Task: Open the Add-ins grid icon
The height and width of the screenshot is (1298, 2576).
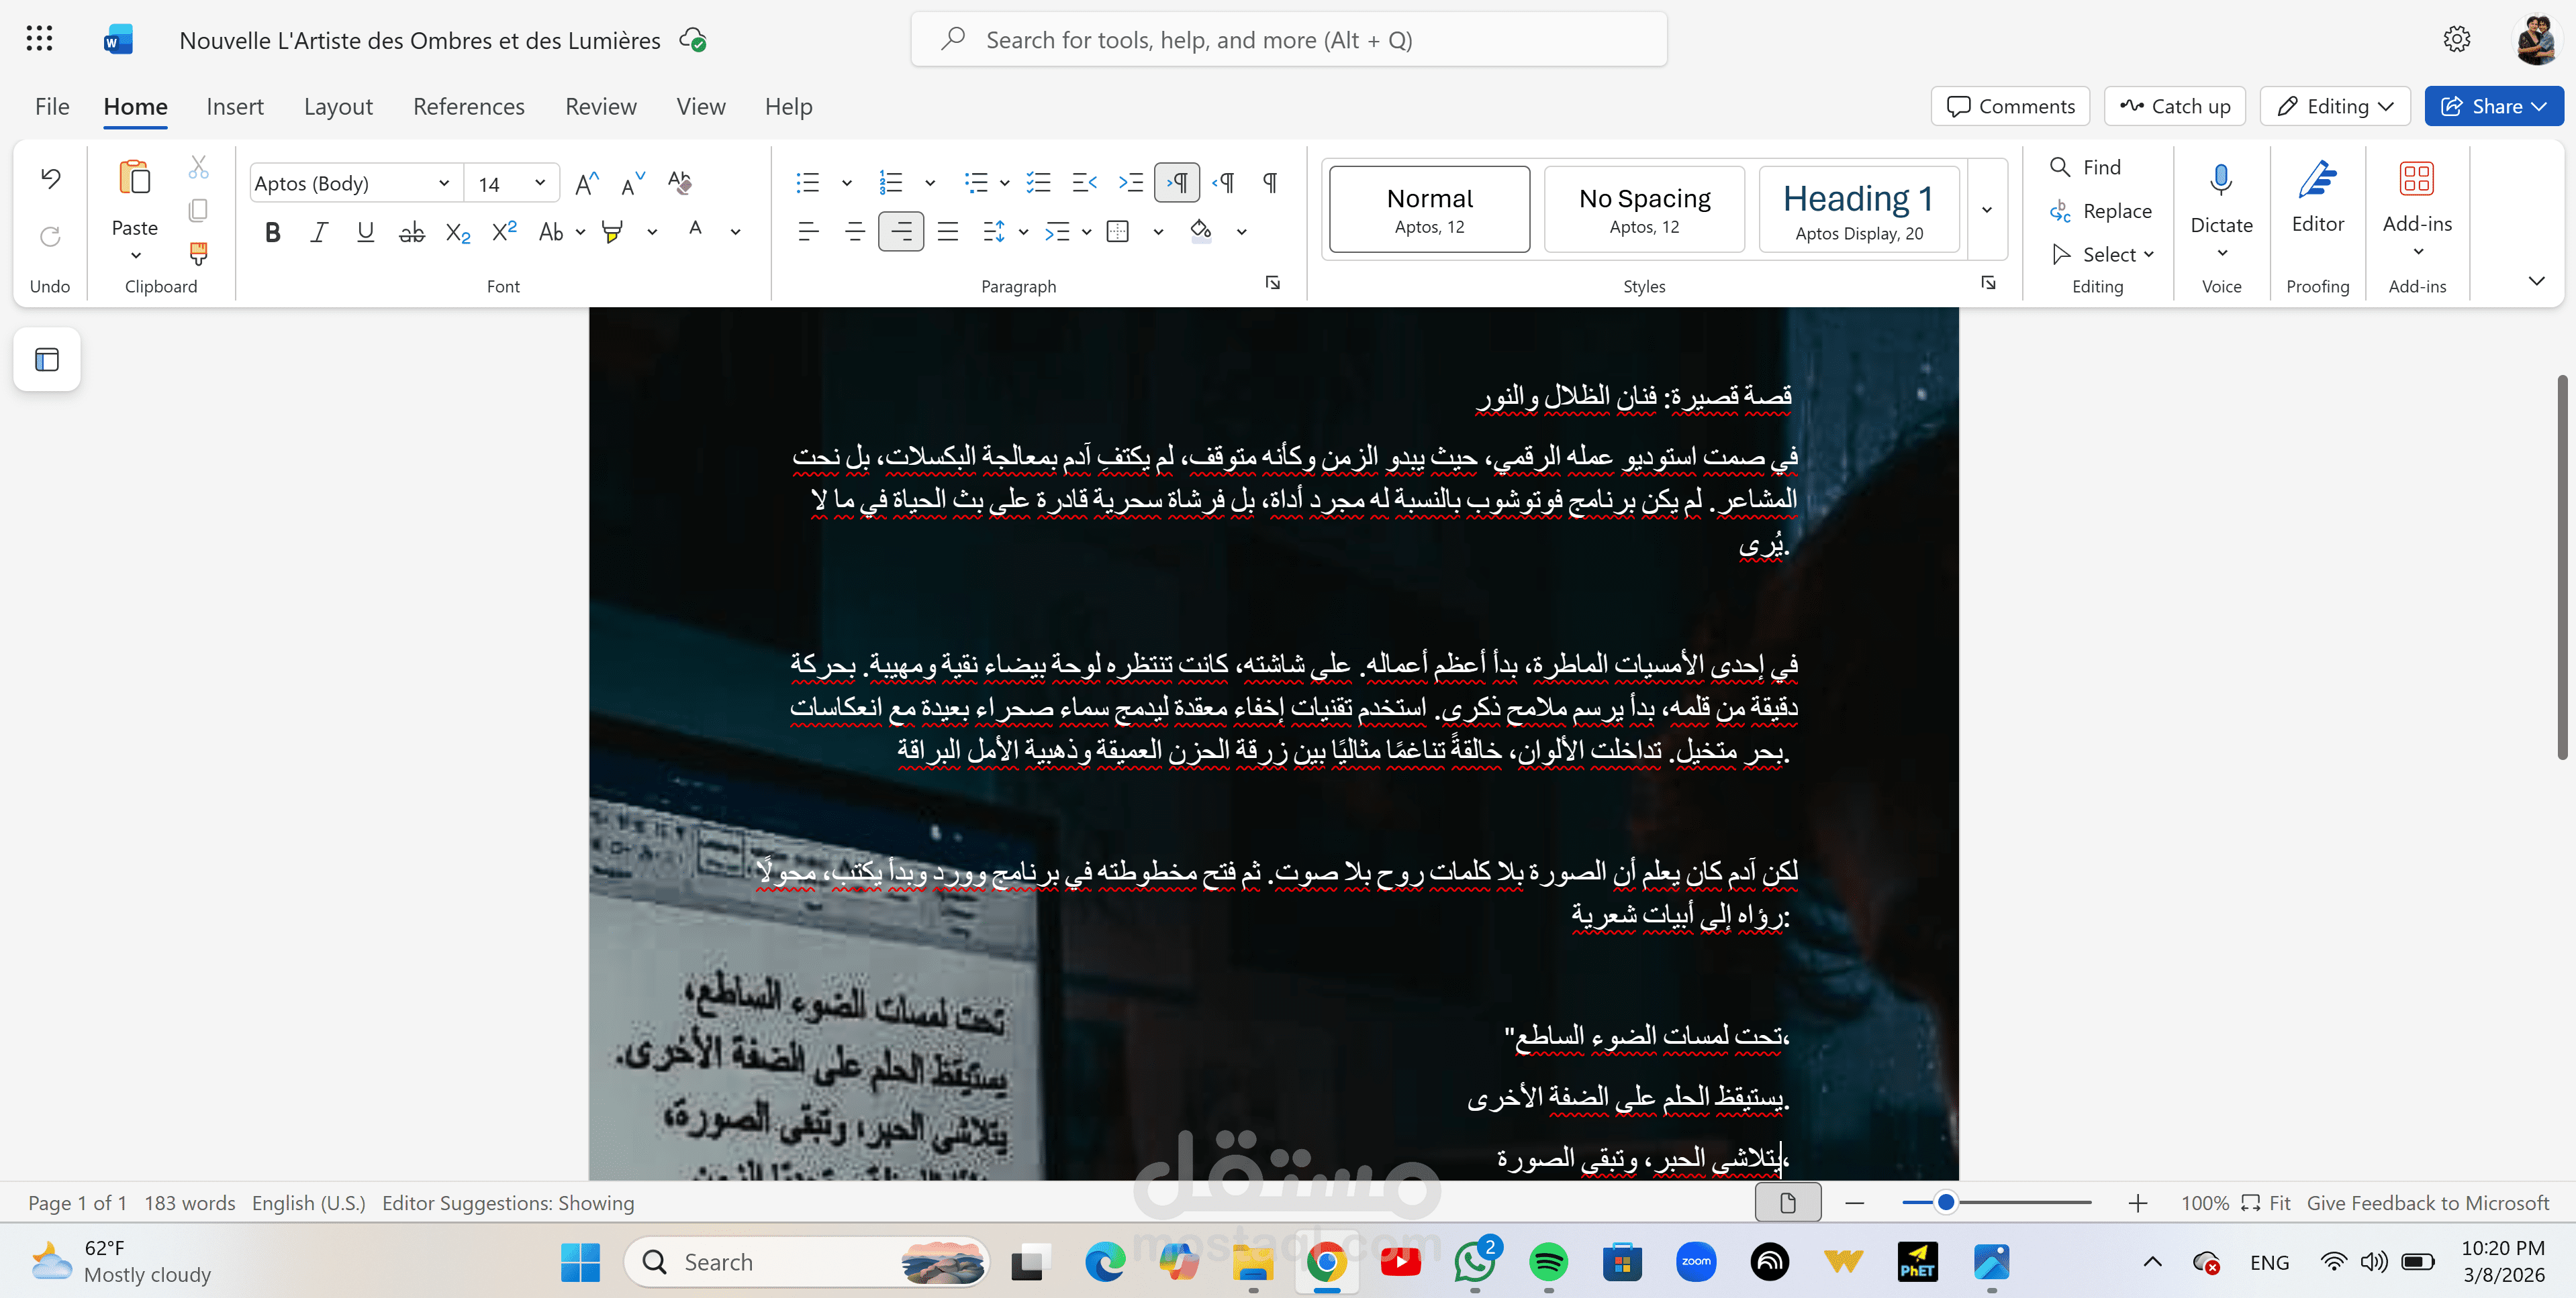Action: tap(2416, 179)
